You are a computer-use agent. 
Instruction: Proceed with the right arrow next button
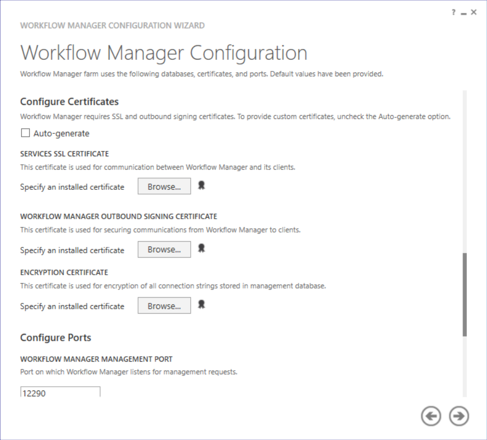coord(459,416)
